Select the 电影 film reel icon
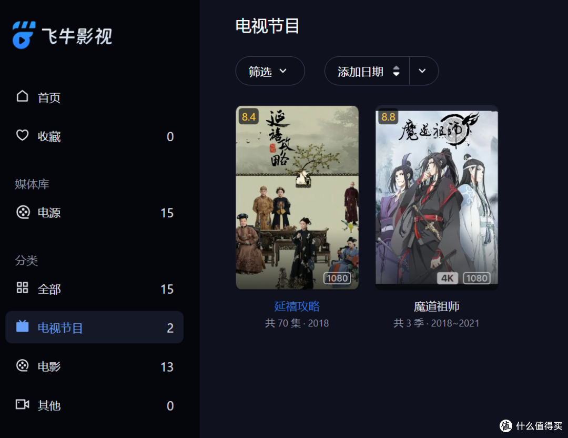 point(23,365)
